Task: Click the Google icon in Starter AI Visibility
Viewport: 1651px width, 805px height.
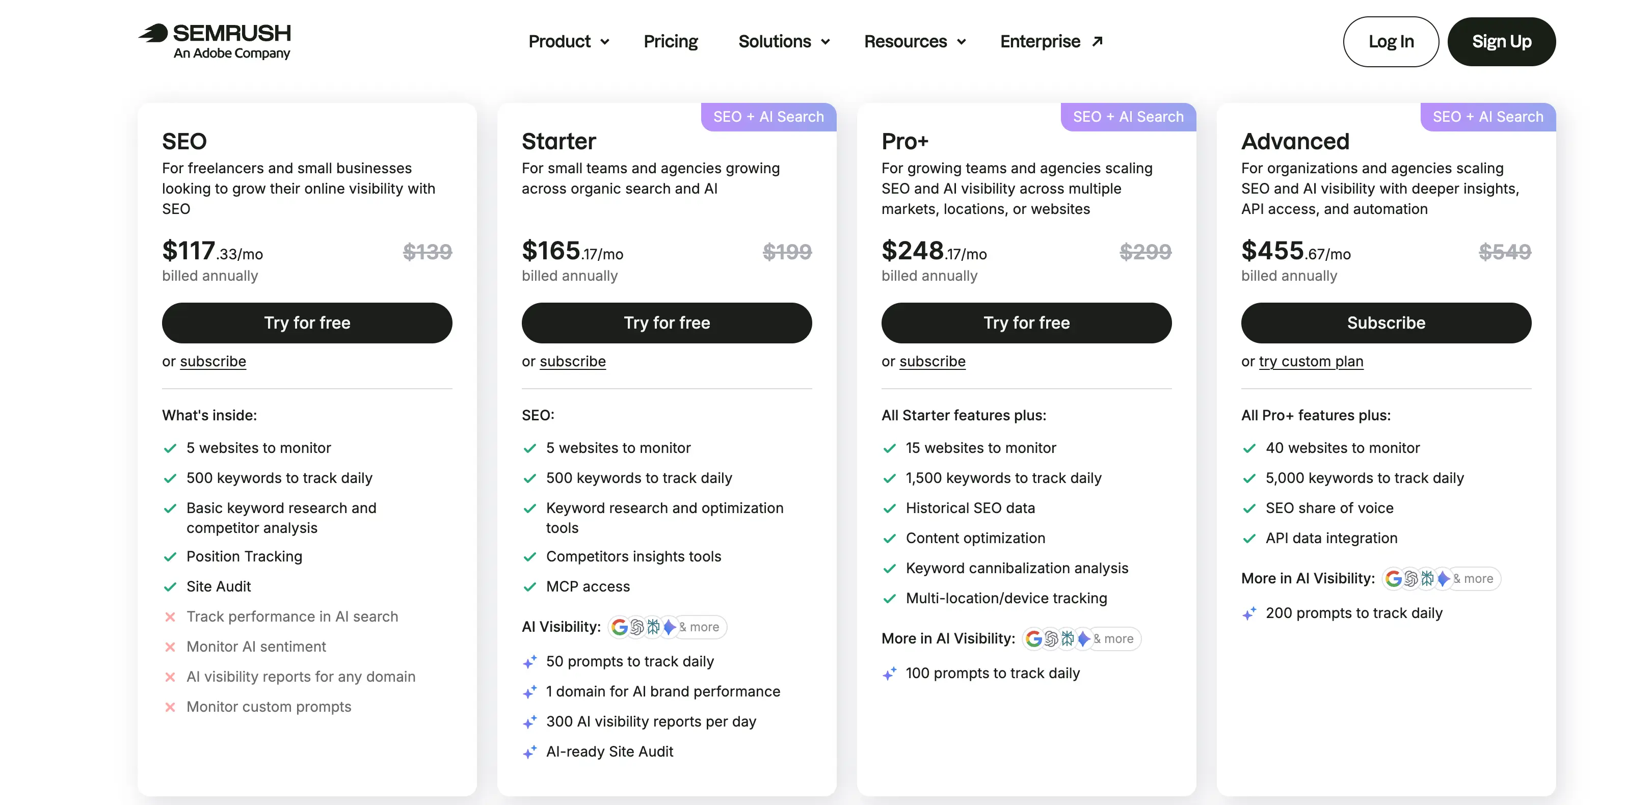Action: tap(619, 627)
